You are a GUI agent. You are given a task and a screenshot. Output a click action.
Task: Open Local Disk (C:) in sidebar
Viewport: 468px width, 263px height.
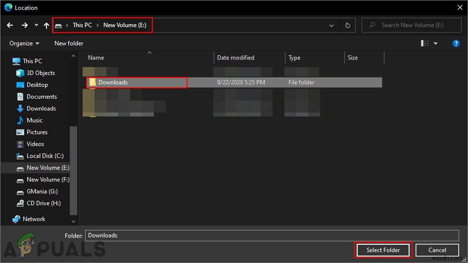click(45, 156)
